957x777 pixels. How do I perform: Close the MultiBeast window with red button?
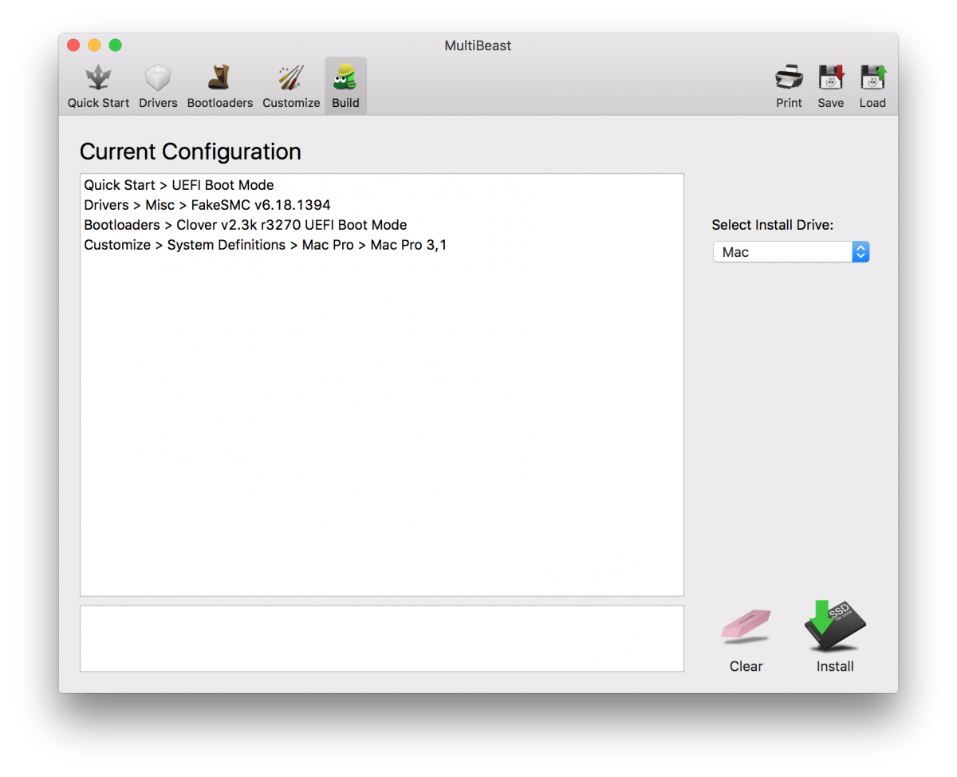click(73, 45)
